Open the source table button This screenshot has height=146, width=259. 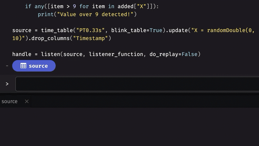(34, 66)
